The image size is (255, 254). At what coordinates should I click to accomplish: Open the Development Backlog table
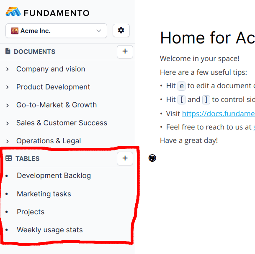(x=54, y=175)
